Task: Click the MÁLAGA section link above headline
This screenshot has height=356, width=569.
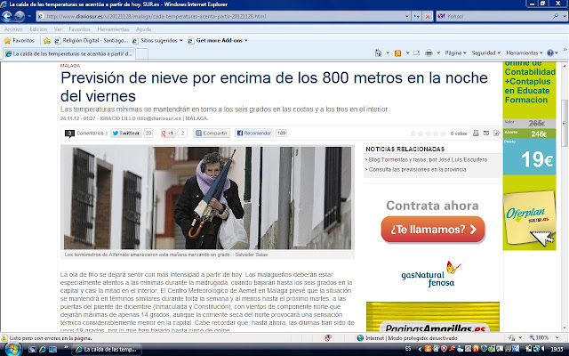Action: click(x=70, y=66)
